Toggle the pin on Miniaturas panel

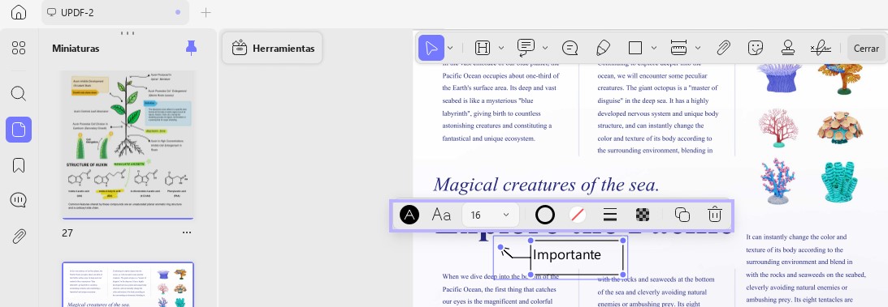coord(192,48)
